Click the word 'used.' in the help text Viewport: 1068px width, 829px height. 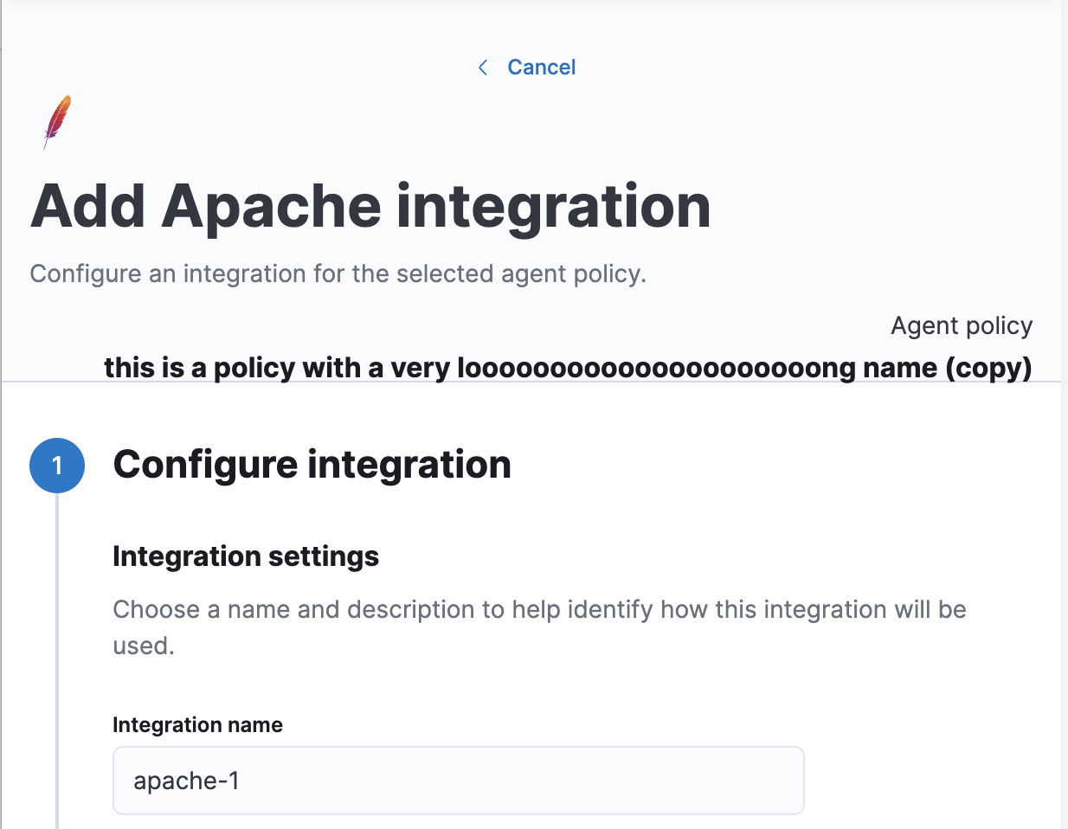coord(144,646)
